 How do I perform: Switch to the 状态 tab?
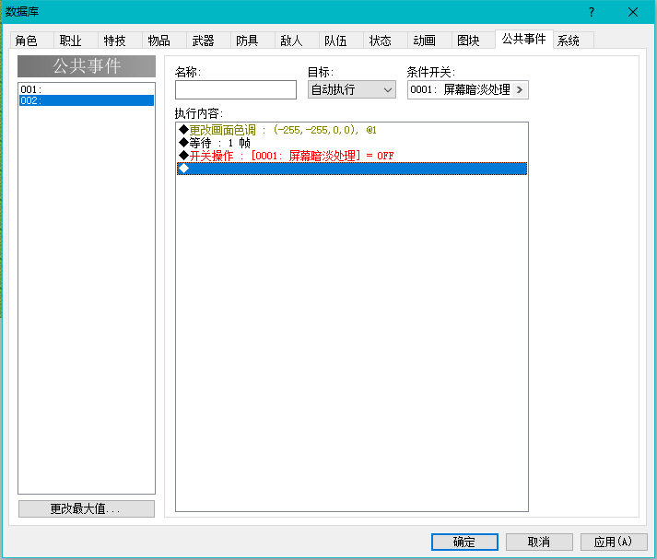(x=385, y=41)
